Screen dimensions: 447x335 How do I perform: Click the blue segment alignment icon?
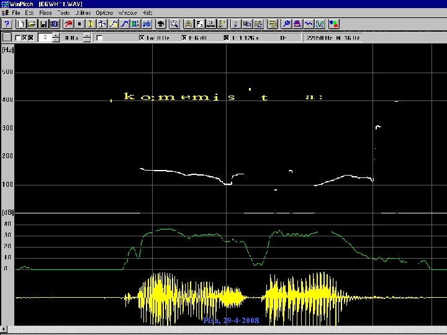click(147, 24)
